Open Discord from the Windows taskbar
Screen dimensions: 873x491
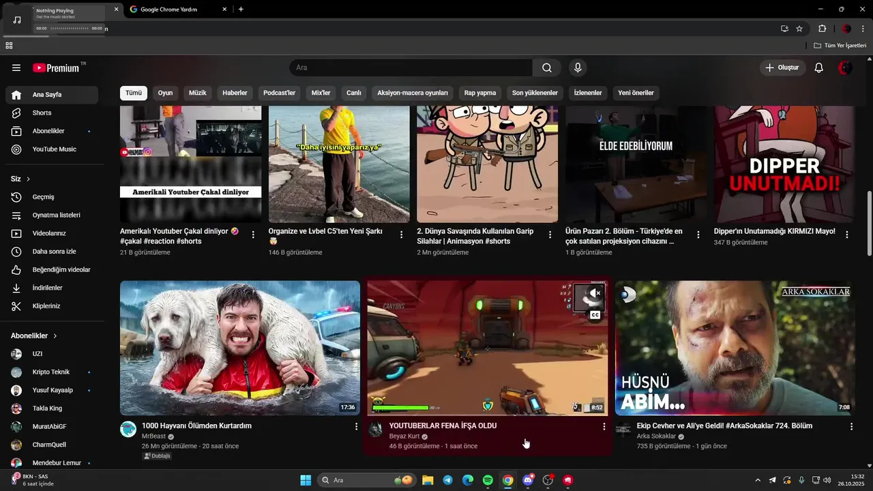click(x=528, y=480)
